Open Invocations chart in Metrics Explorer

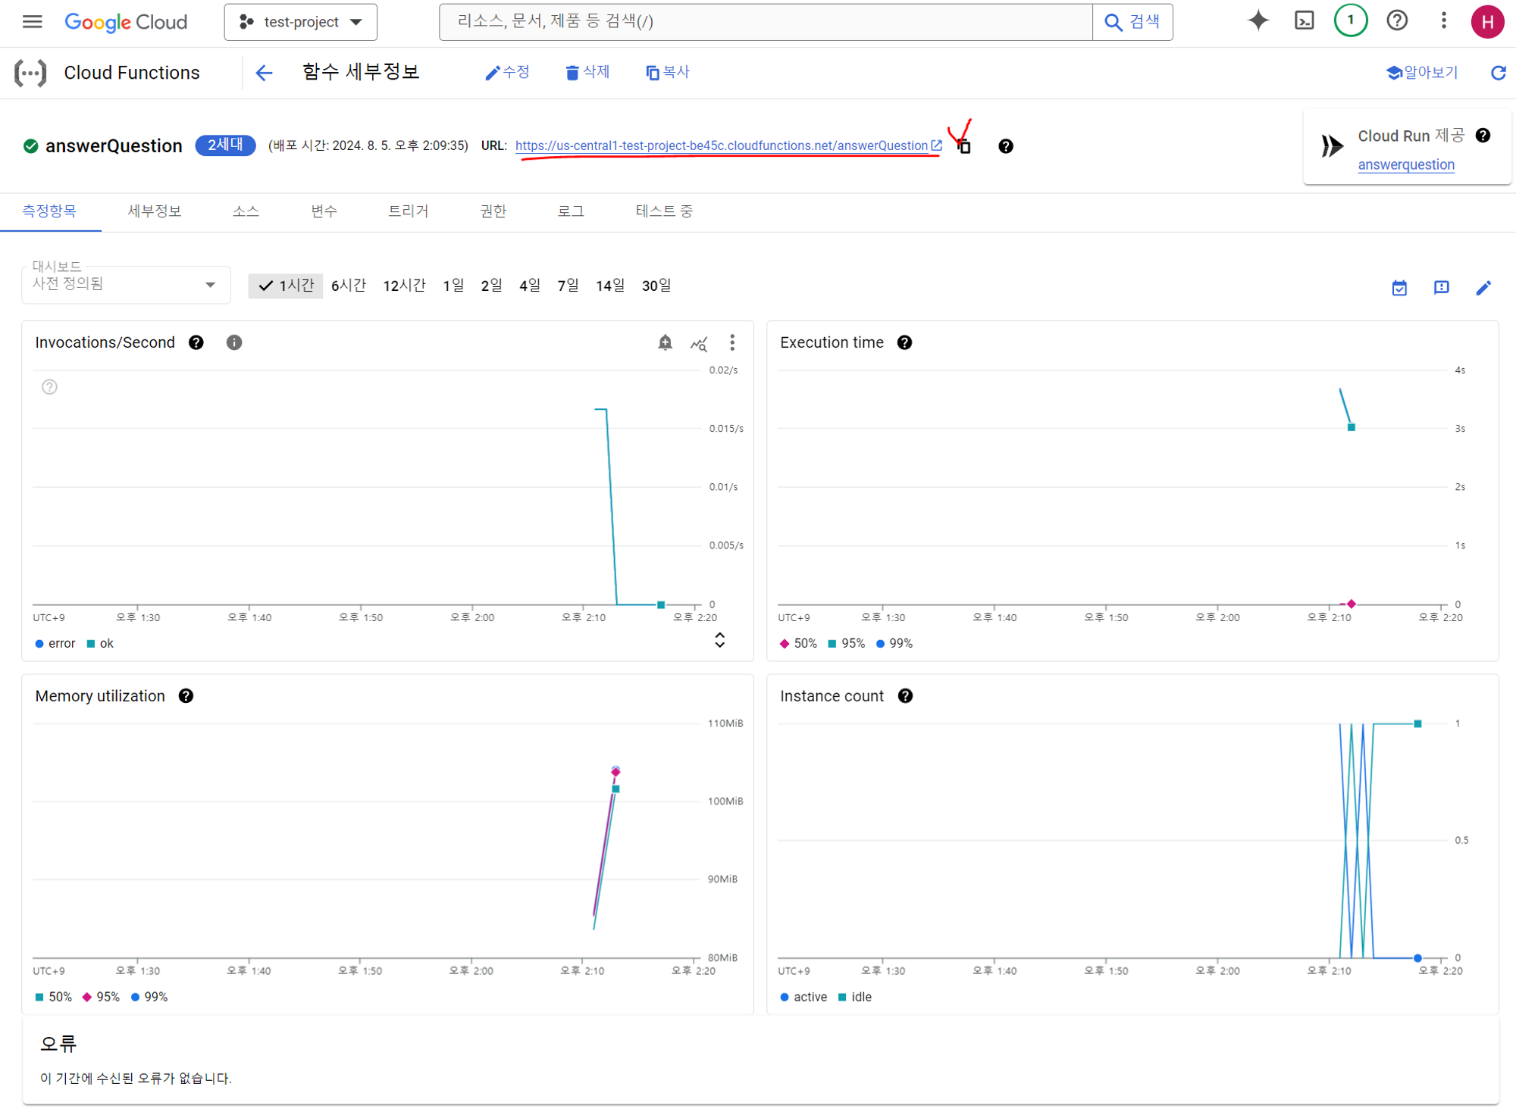[x=699, y=344]
